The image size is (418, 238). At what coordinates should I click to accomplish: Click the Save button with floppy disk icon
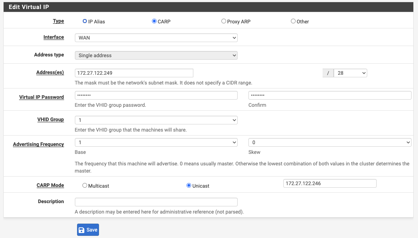pos(88,230)
